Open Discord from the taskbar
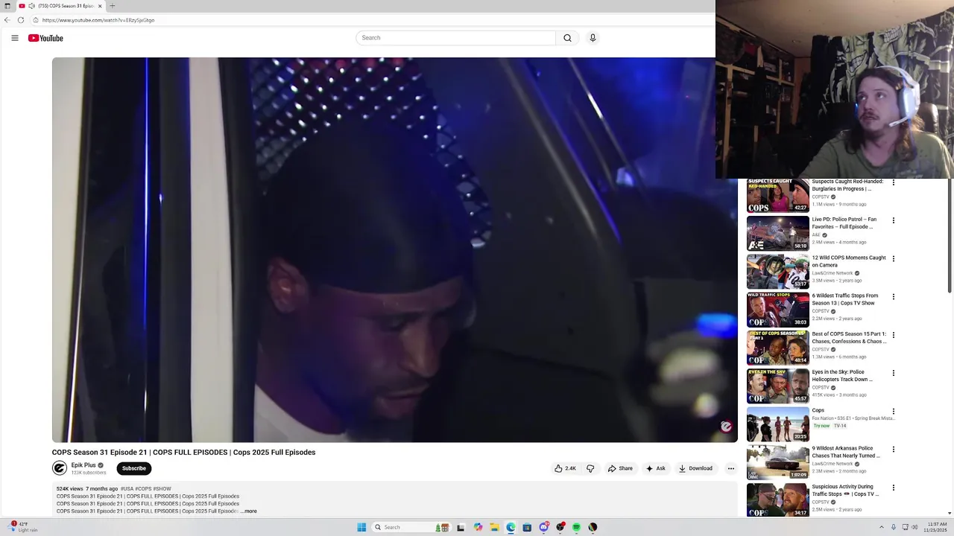954x536 pixels. click(x=543, y=527)
